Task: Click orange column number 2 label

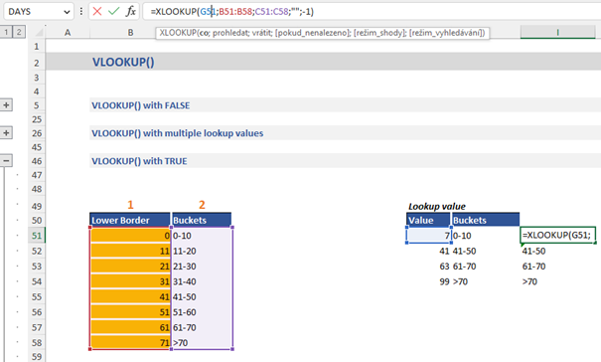Action: pyautogui.click(x=202, y=205)
